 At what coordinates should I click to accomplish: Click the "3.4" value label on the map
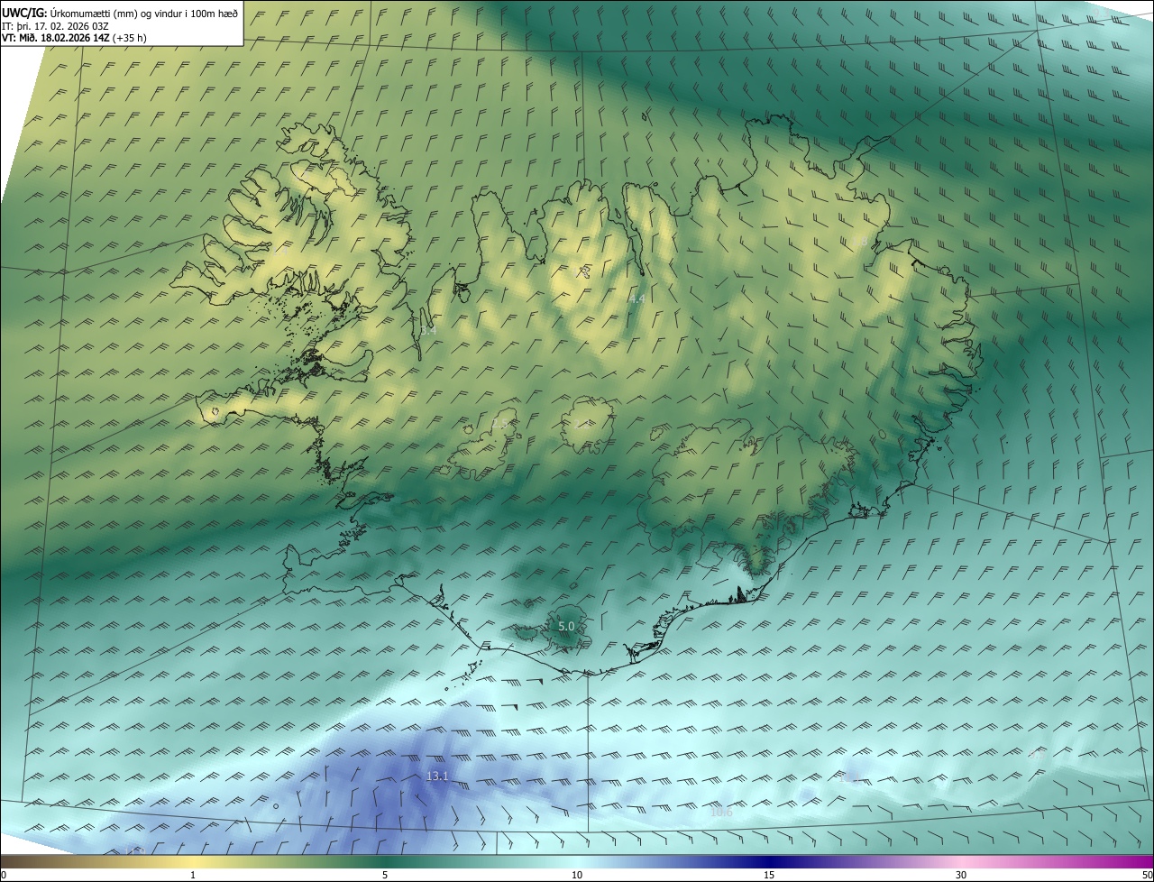(428, 331)
